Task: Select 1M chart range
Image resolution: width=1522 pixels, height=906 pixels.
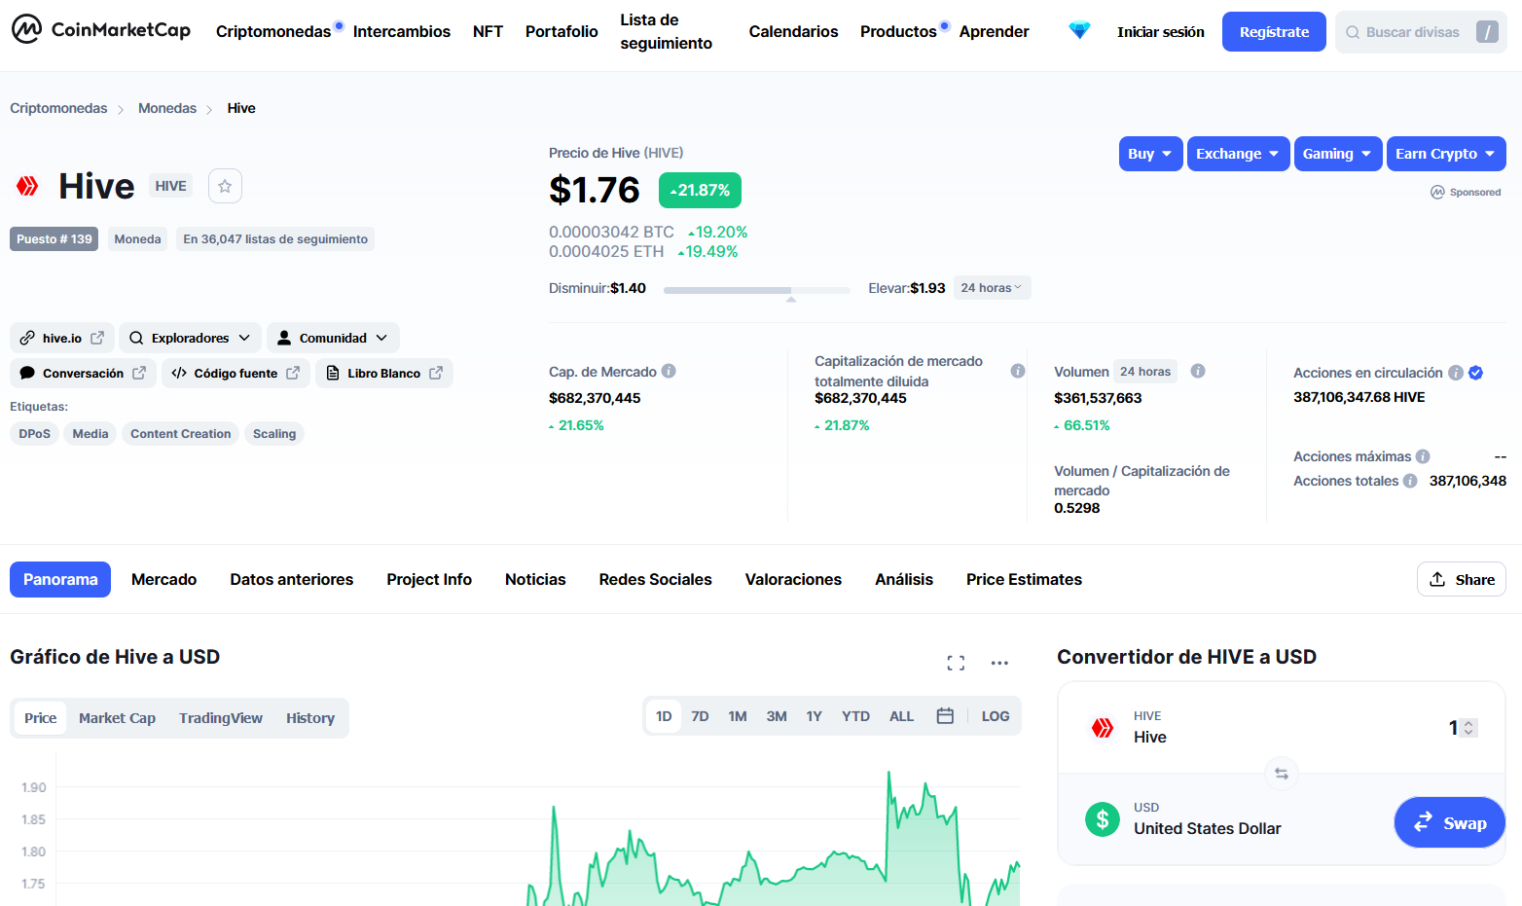Action: tap(738, 716)
